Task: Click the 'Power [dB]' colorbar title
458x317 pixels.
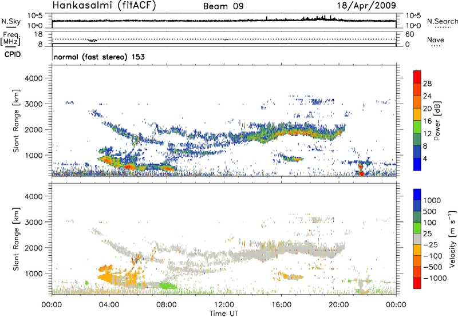Action: click(437, 121)
